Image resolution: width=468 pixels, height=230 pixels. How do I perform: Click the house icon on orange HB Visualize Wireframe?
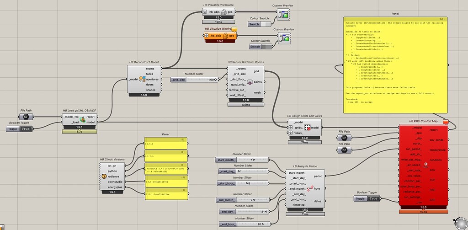[x=224, y=35]
